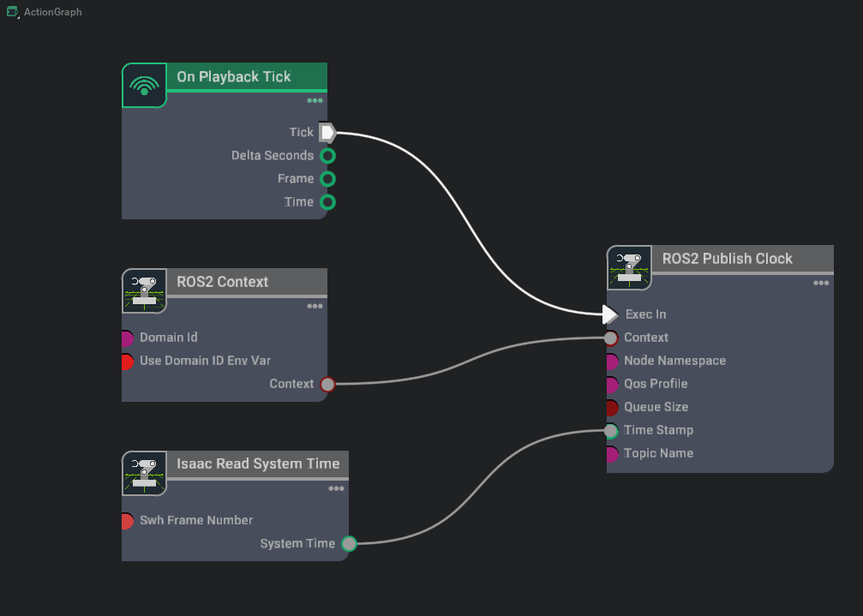Click the Qos Profile label
Viewport: 863px width, 616px height.
click(x=656, y=384)
